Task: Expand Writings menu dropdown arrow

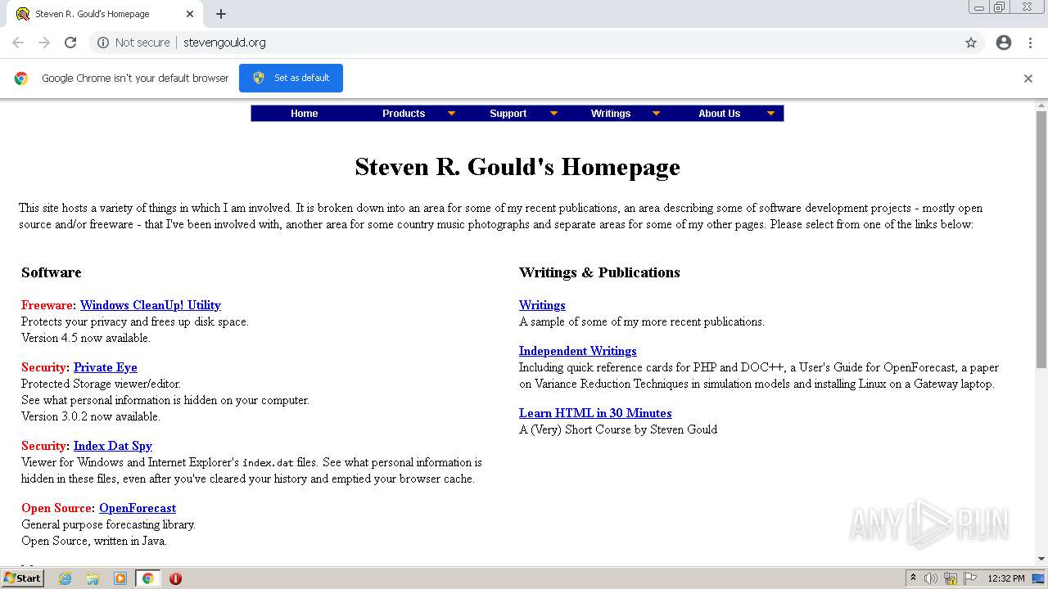Action: click(656, 114)
